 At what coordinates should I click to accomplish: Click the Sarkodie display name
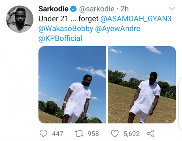(54, 9)
